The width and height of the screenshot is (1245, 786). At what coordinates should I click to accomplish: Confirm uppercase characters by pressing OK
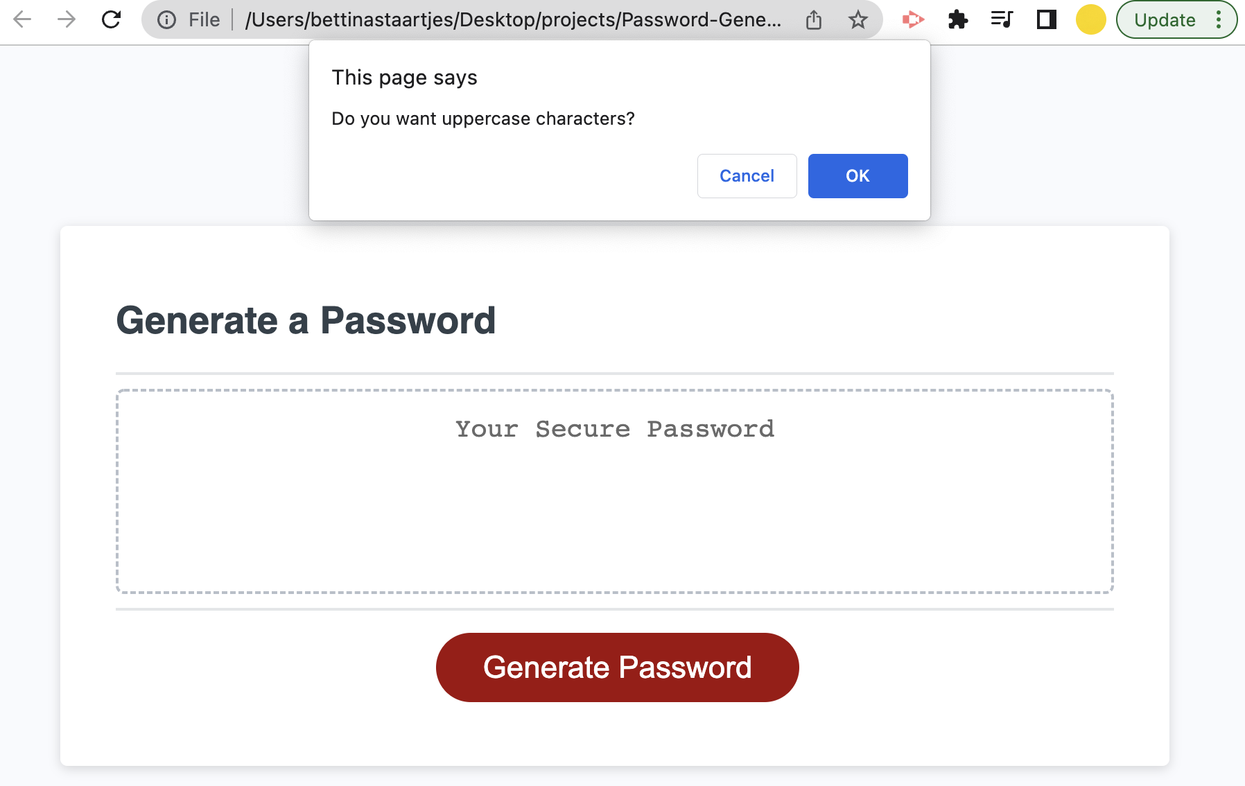coord(857,176)
